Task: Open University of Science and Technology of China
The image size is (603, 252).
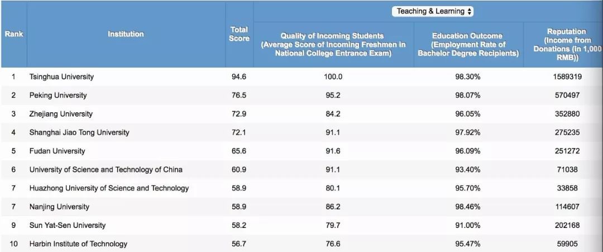Action: tap(106, 169)
